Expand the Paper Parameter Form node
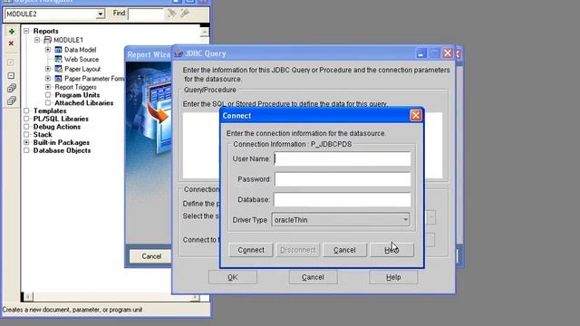The image size is (580, 326). click(48, 79)
